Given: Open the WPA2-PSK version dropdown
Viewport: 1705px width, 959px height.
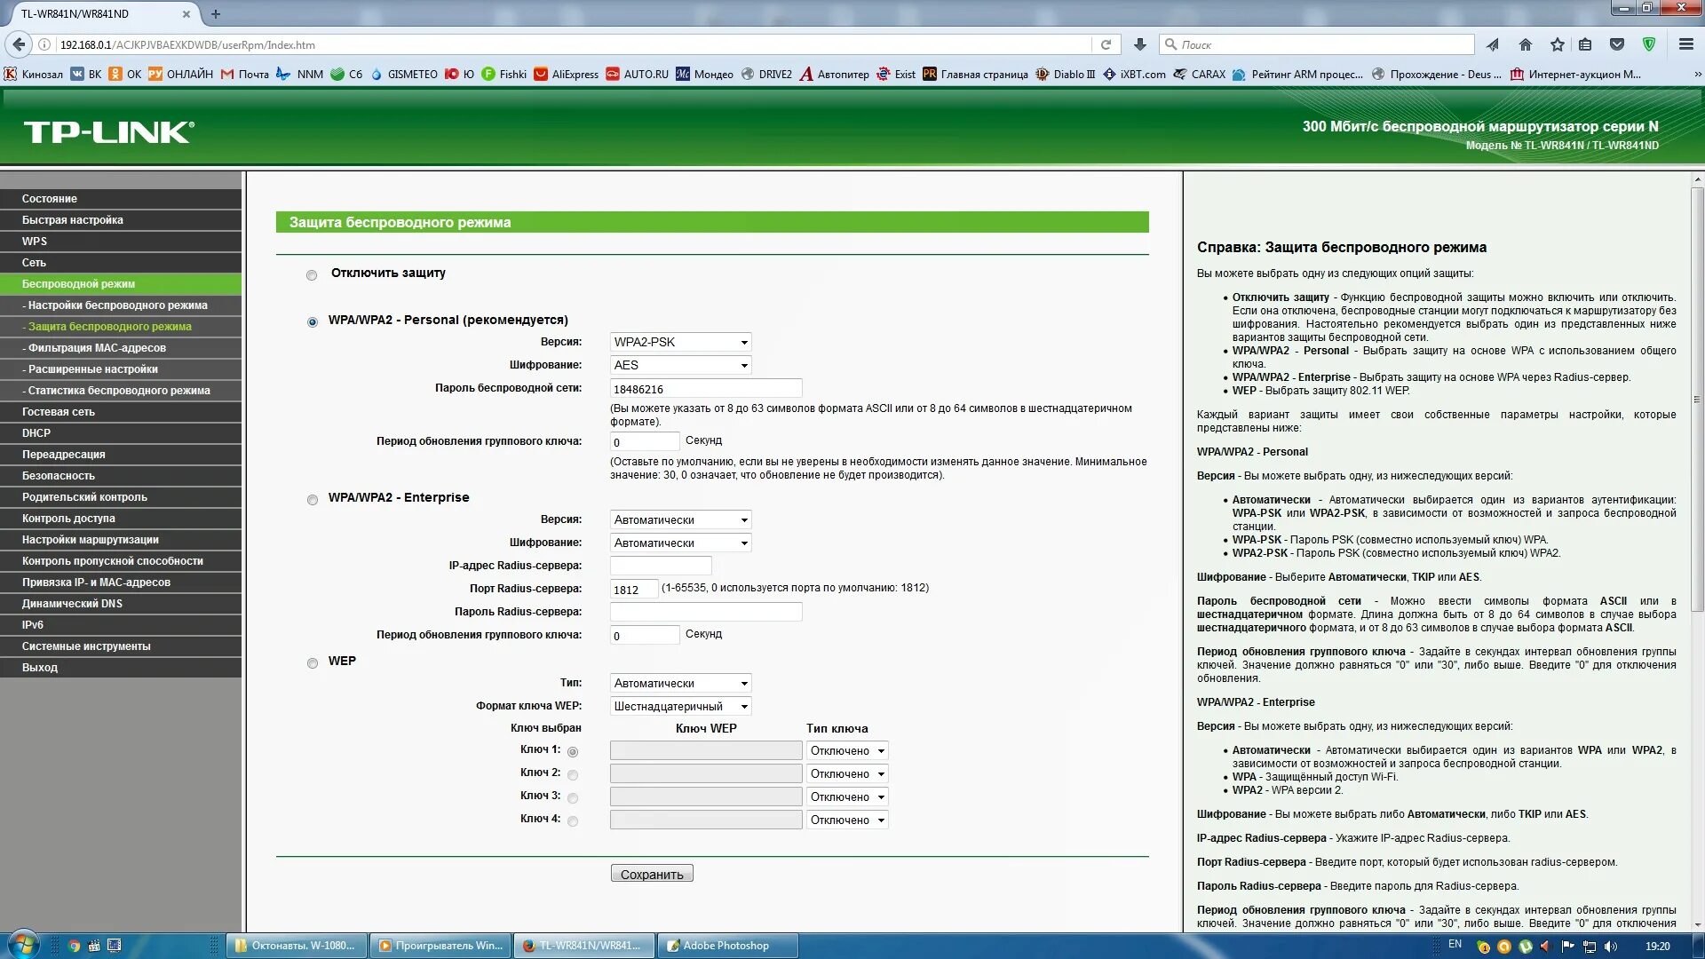Looking at the screenshot, I should [x=680, y=342].
